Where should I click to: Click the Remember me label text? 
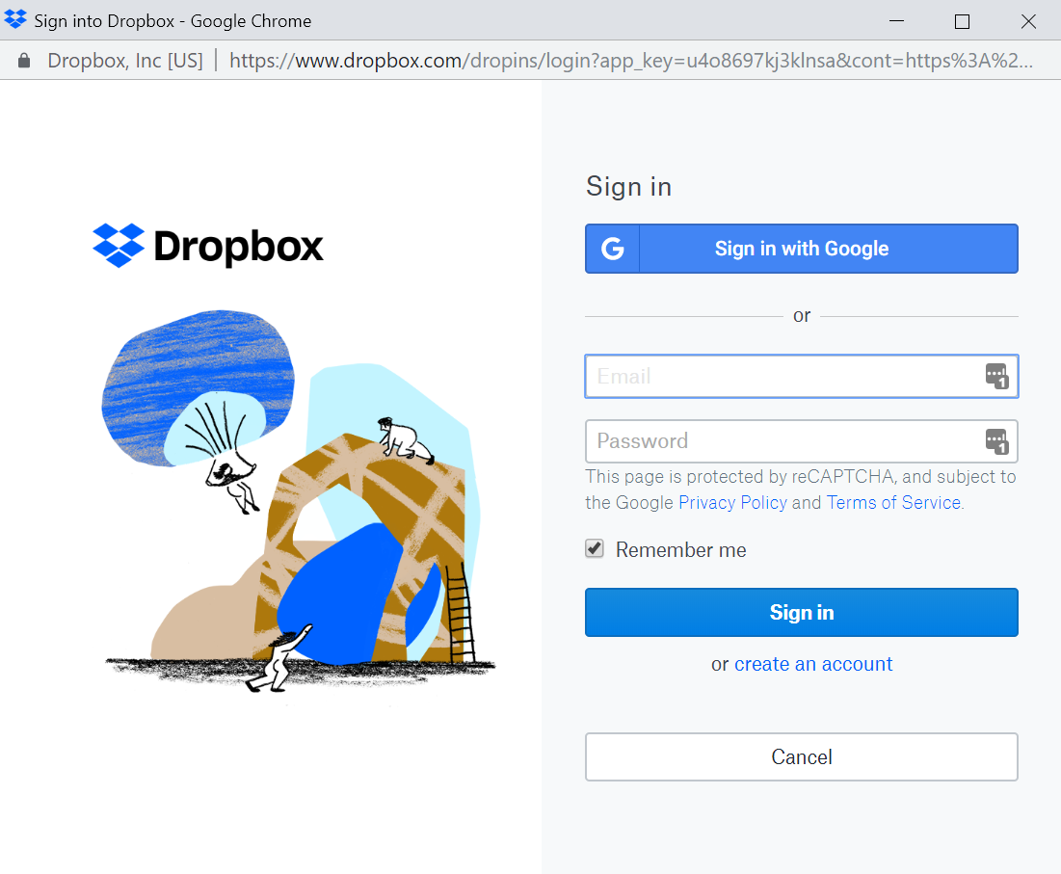click(680, 550)
